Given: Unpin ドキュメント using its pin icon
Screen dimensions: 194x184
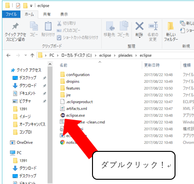Looking at the screenshot, I should [x=45, y=93].
